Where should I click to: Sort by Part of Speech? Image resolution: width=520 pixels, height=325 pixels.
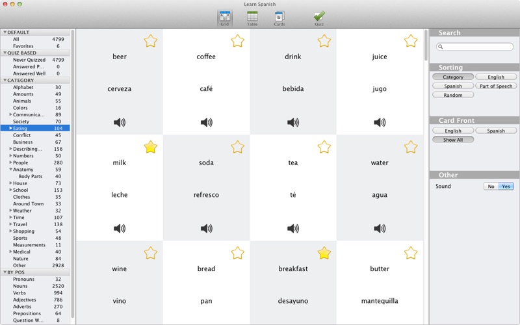[x=496, y=86]
